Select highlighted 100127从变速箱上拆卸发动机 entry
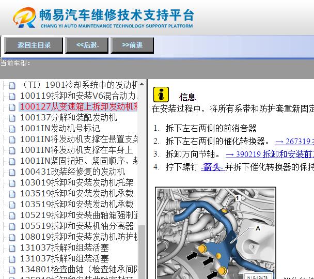 coord(78,106)
